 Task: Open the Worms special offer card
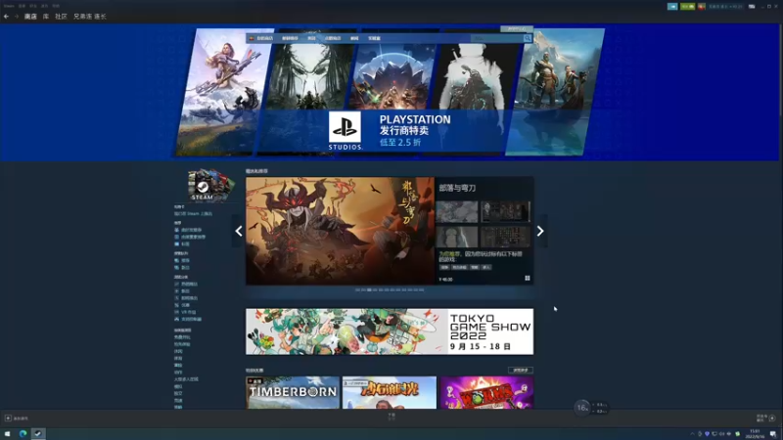point(486,393)
